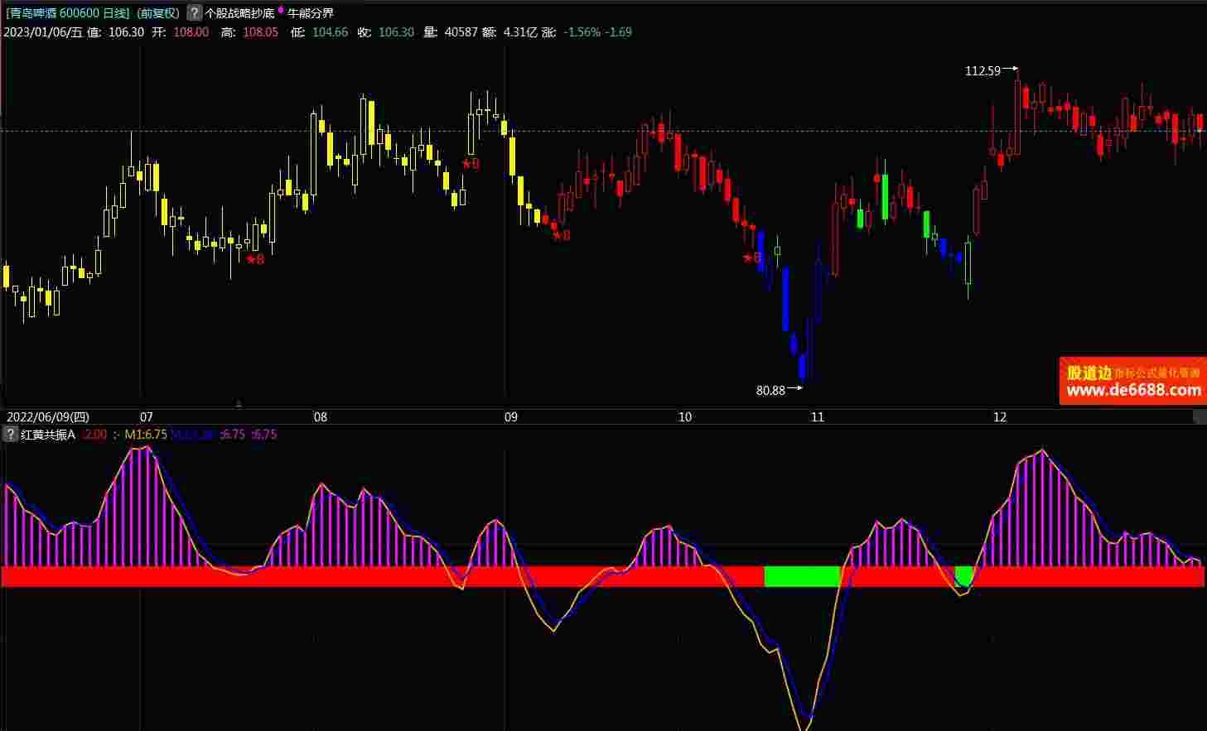
Task: Click the scroll button at the date axis right end
Action: [x=1199, y=417]
